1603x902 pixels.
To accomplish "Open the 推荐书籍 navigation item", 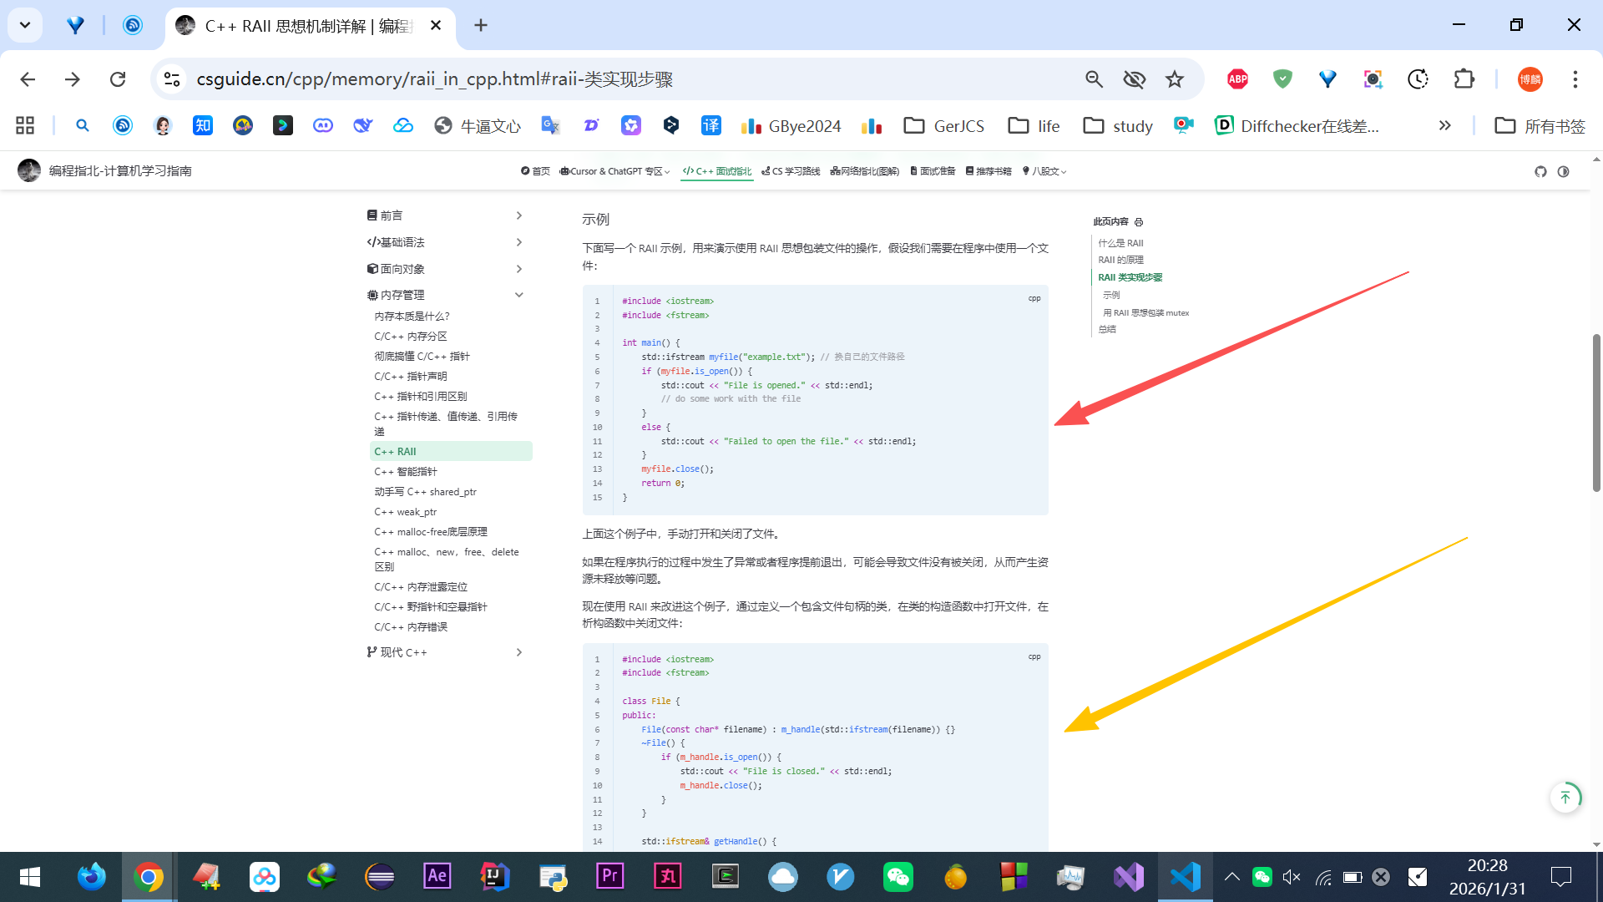I will pyautogui.click(x=988, y=171).
